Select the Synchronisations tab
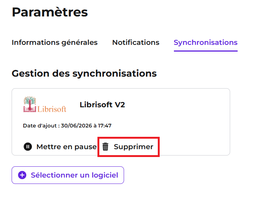This screenshot has height=197, width=253. coord(205,43)
